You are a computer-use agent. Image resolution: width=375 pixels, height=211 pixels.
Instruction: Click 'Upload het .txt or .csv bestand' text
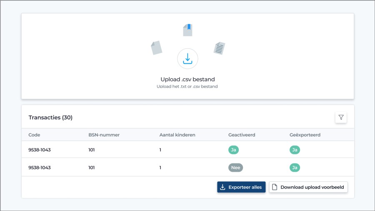coord(187,86)
